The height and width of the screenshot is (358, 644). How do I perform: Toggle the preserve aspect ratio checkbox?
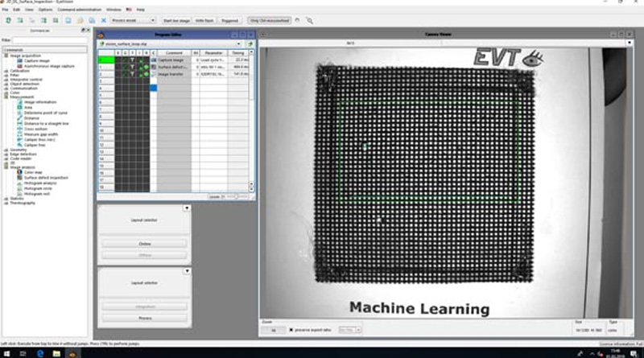tap(291, 328)
